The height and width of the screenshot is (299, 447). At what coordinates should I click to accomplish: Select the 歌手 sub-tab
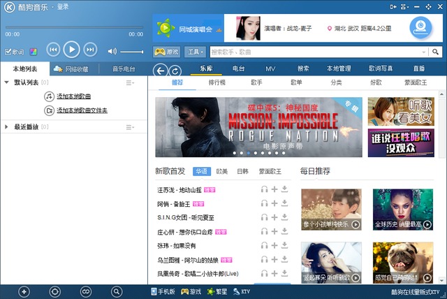256,82
